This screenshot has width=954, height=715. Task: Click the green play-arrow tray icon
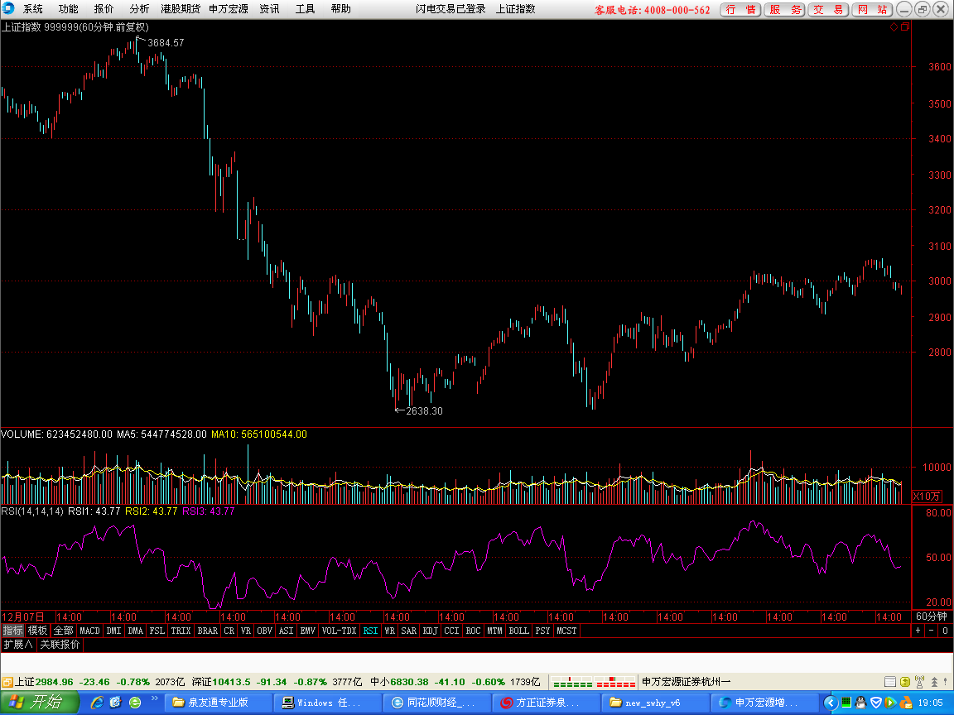[891, 703]
